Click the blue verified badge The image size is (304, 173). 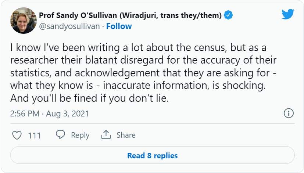coord(228,15)
